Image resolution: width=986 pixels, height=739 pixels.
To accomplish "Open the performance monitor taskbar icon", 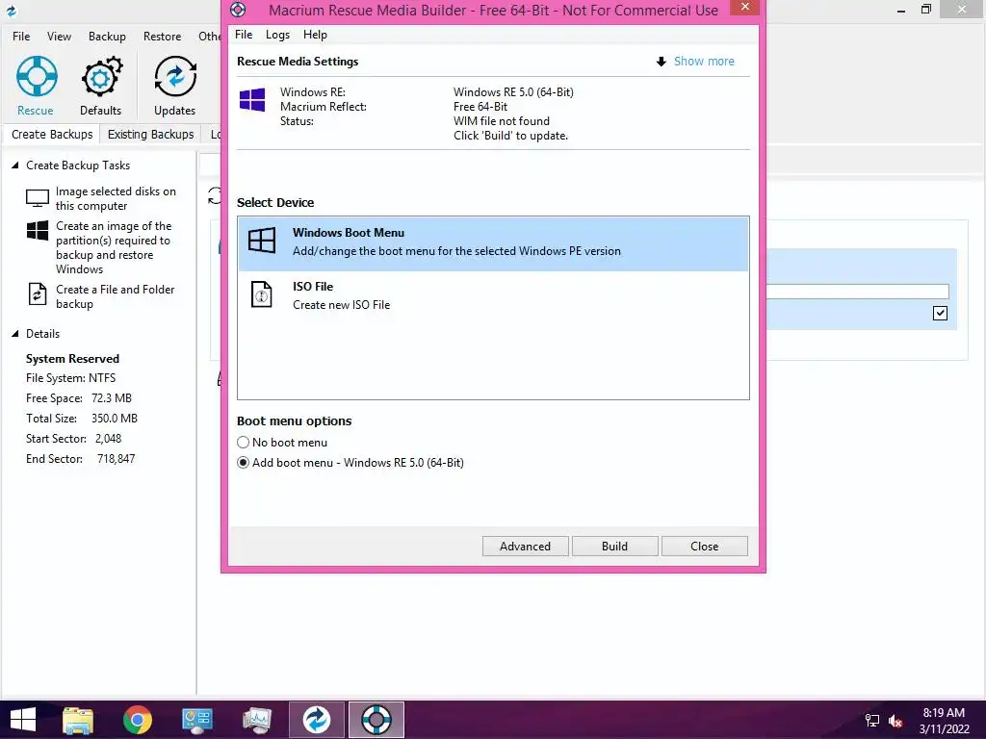I will 256,720.
